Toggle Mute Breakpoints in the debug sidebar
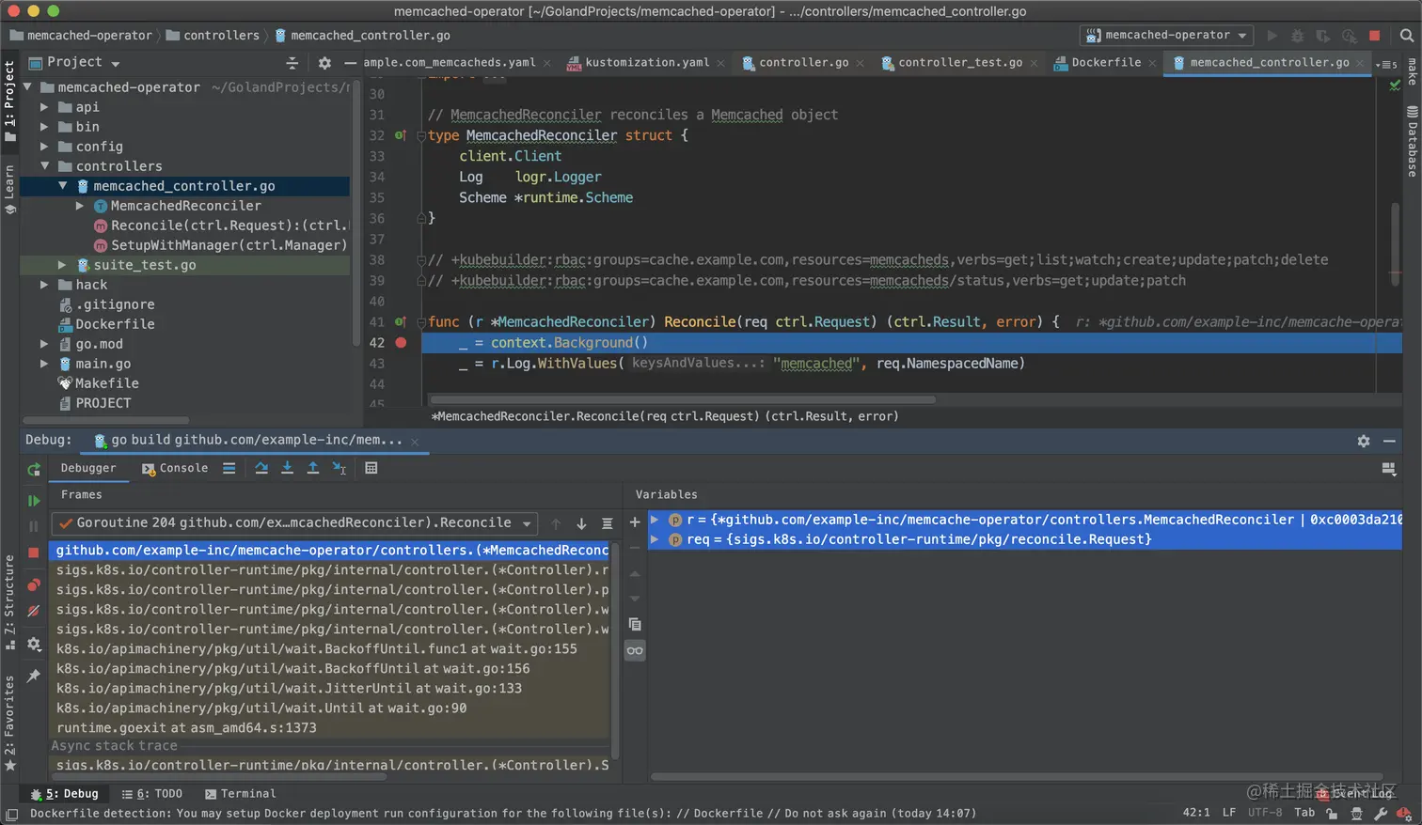This screenshot has height=825, width=1422. [34, 612]
